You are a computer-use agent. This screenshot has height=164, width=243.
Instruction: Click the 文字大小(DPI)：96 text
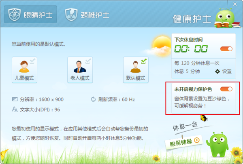pos(40,109)
